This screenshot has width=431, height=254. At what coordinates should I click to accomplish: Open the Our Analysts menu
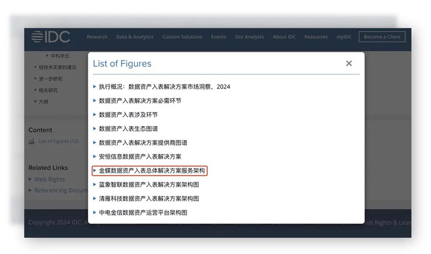(249, 37)
